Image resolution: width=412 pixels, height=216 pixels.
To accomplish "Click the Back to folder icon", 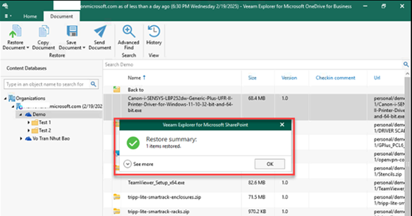I will click(x=116, y=89).
